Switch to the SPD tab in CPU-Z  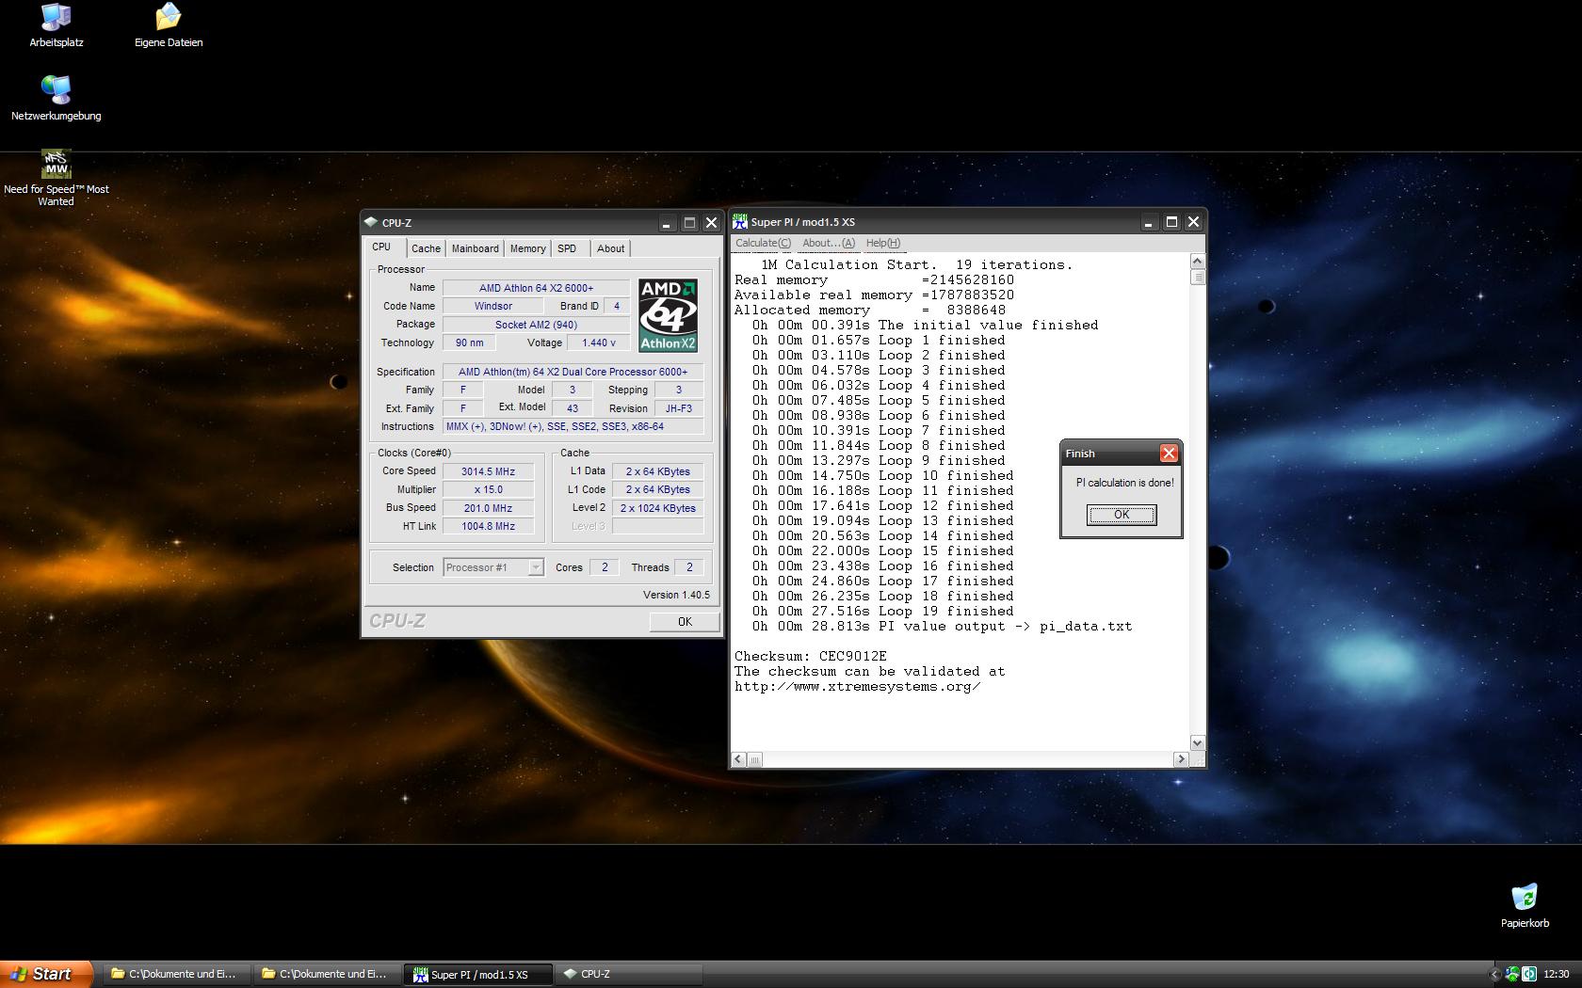(x=566, y=248)
